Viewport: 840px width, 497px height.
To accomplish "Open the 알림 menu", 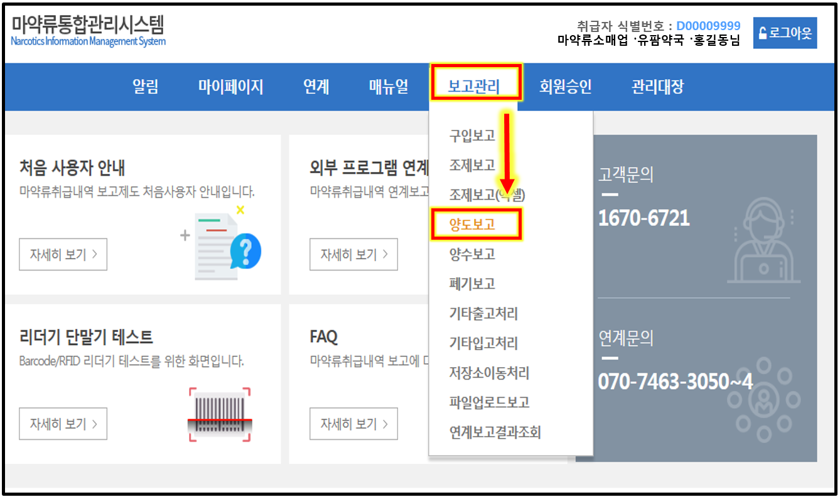I will [x=146, y=87].
